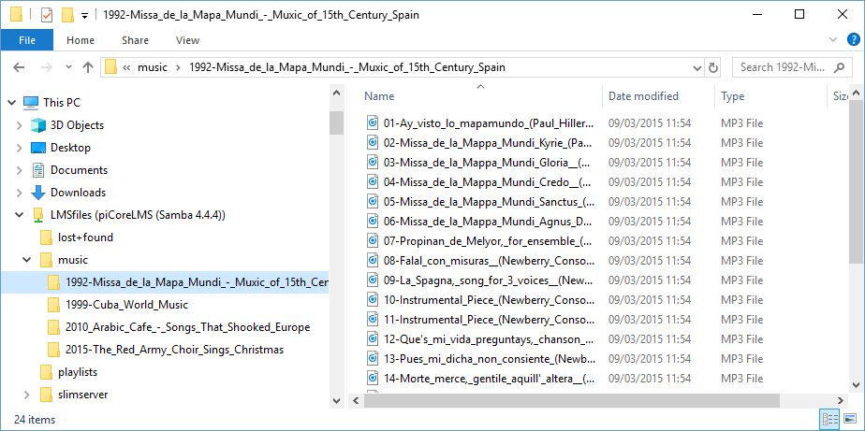Viewport: 865px width, 431px height.
Task: Select file 11-Instrumental_Piece
Action: pos(490,319)
